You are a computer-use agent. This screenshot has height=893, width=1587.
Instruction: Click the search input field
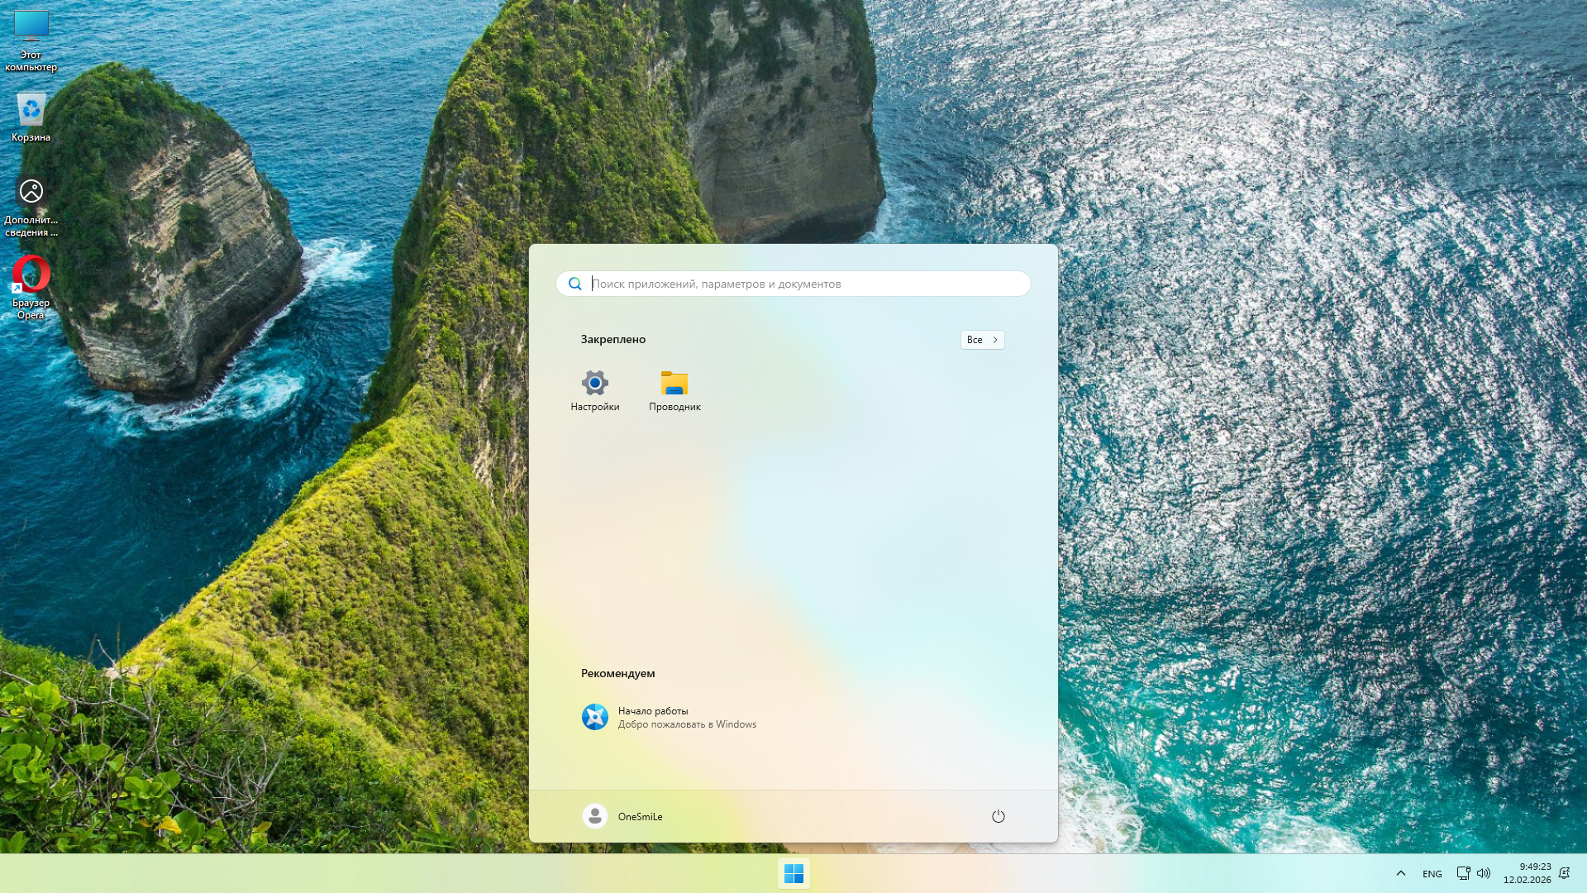792,284
